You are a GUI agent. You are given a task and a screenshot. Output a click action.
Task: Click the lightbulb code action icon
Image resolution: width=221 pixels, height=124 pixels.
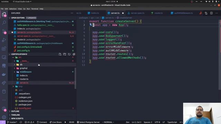click(x=91, y=25)
